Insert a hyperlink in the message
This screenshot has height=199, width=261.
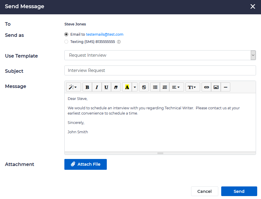pyautogui.click(x=206, y=87)
